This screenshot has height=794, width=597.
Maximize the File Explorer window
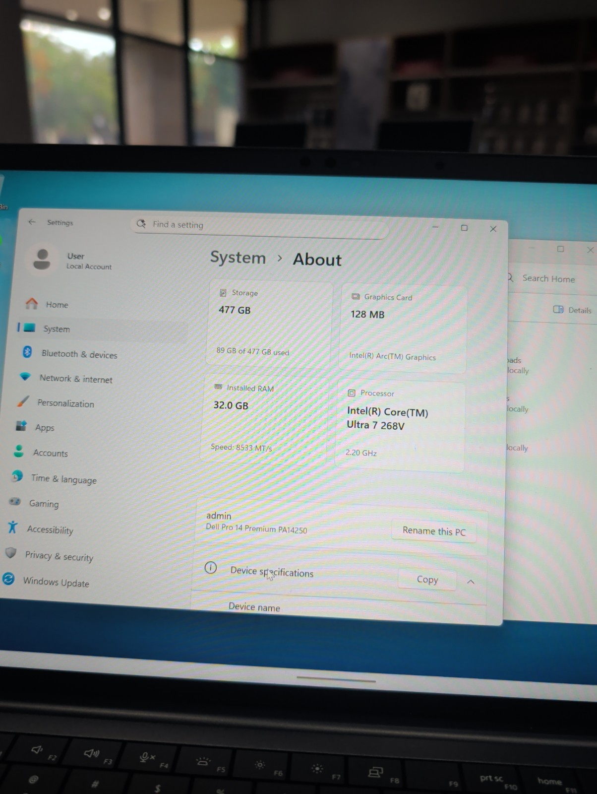tap(560, 249)
